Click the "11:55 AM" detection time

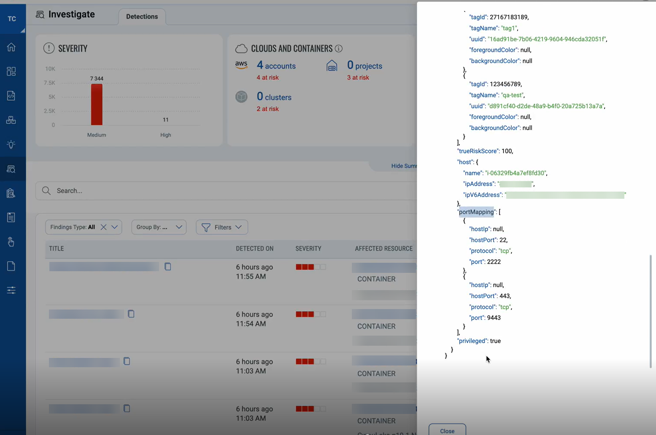251,277
